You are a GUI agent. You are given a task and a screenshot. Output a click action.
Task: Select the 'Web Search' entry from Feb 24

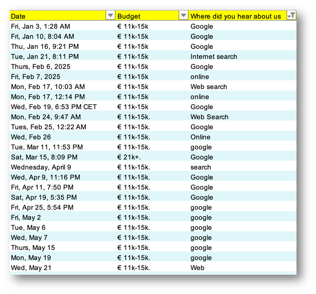tap(210, 117)
